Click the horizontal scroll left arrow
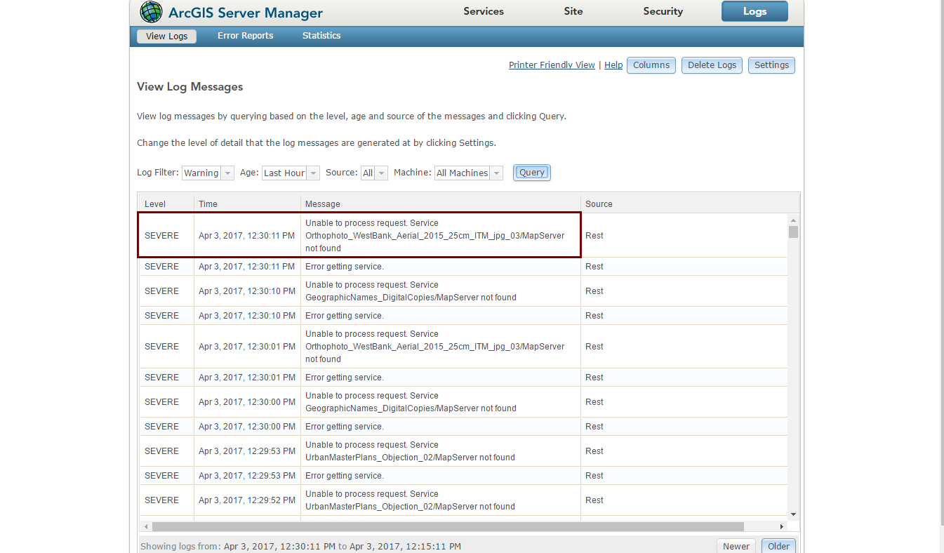 (x=146, y=526)
